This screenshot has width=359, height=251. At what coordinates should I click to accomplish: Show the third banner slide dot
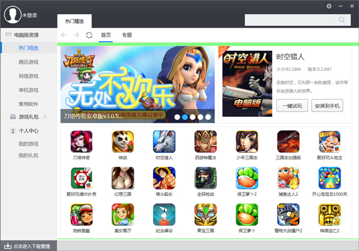(x=193, y=117)
